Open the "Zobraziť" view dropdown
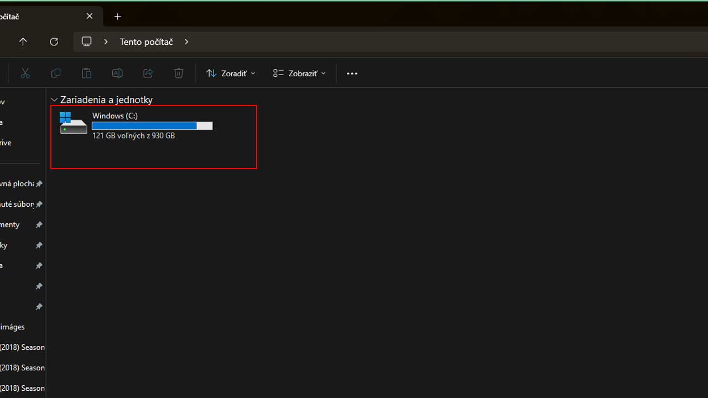The width and height of the screenshot is (708, 398). (x=299, y=73)
